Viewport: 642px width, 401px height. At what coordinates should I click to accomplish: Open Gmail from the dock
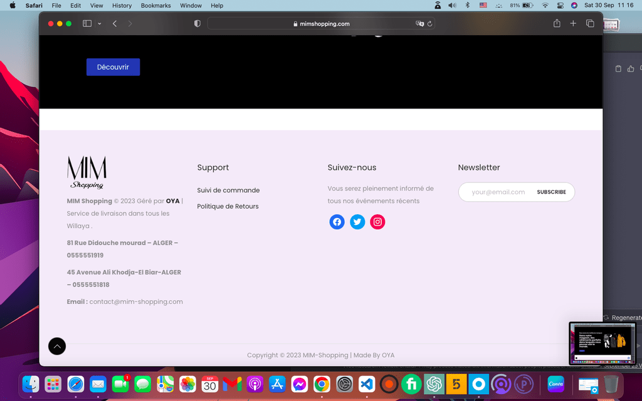coord(232,384)
